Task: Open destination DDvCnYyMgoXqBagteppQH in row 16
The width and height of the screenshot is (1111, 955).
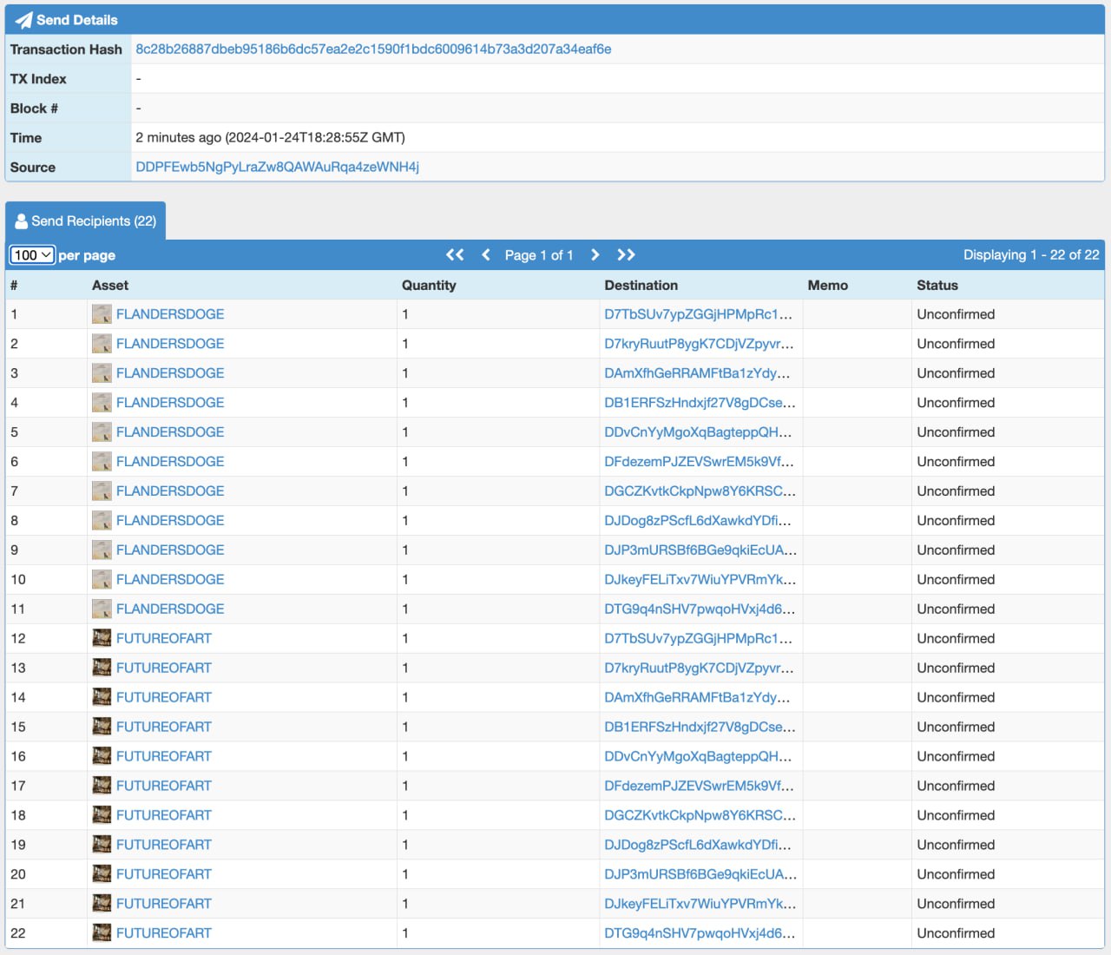Action: [699, 757]
